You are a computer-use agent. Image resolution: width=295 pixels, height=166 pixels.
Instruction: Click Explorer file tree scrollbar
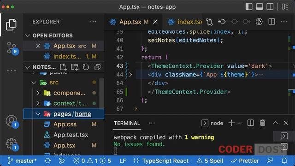[x=102, y=93]
